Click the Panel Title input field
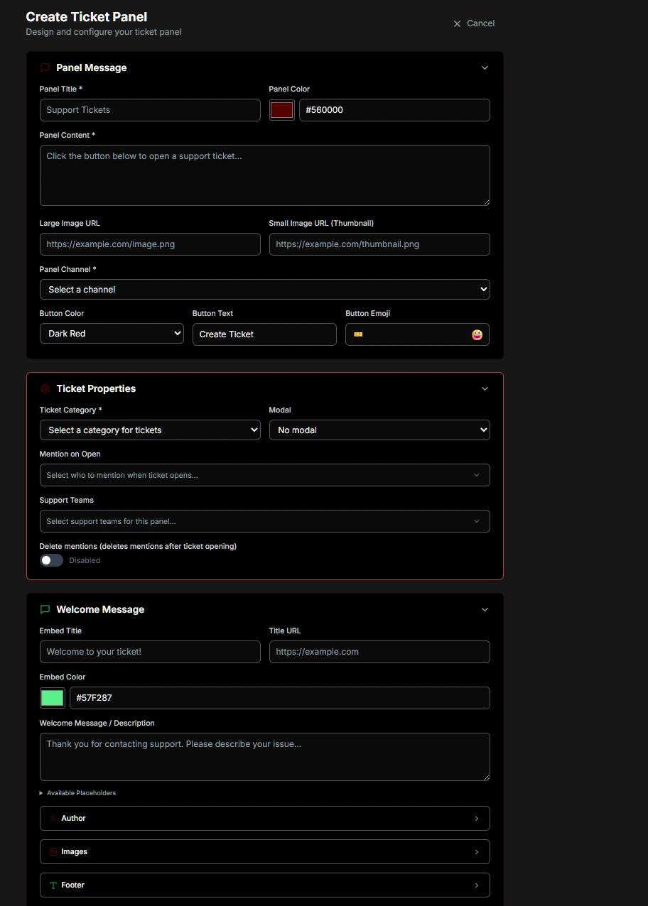 (x=150, y=110)
